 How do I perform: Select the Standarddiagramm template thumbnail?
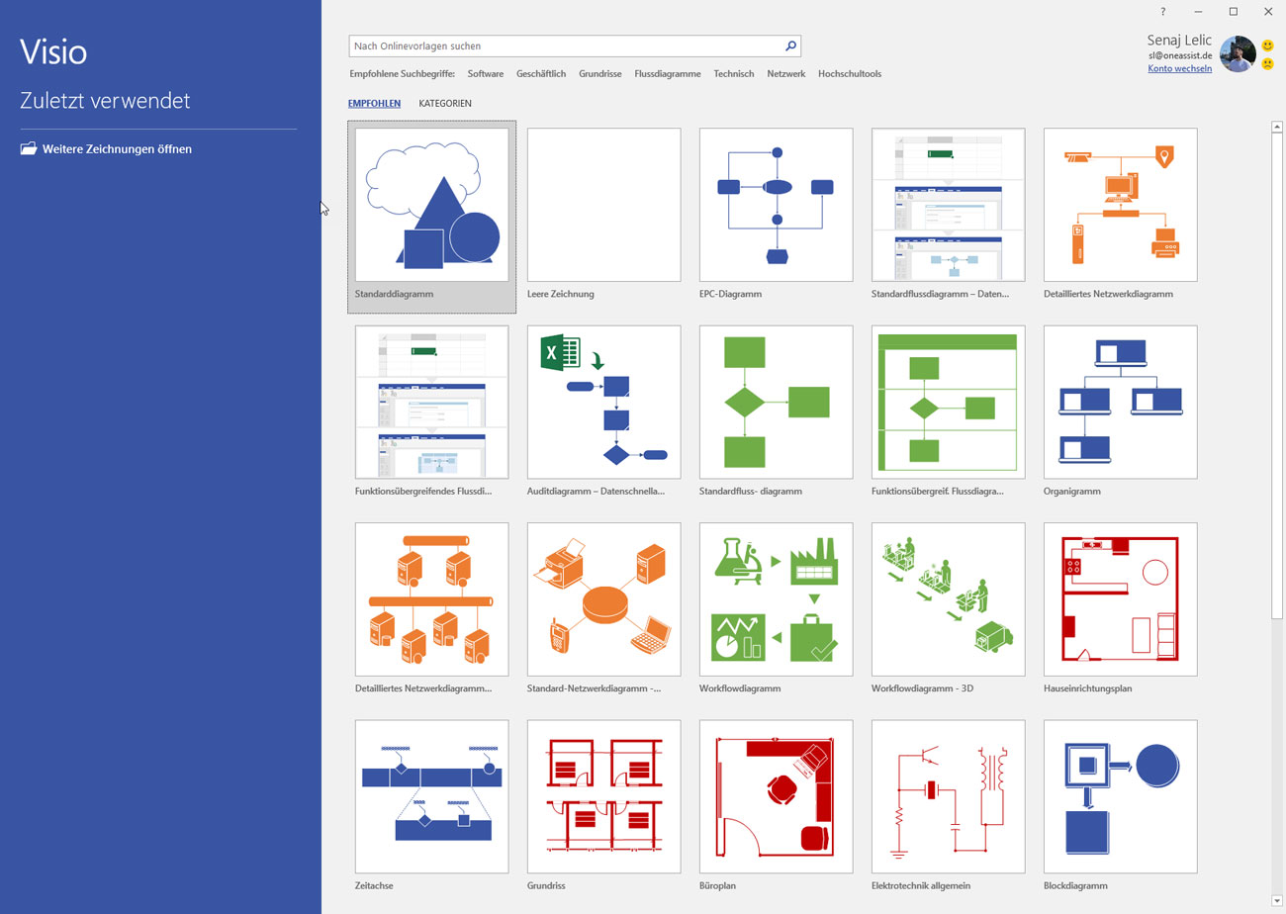432,205
